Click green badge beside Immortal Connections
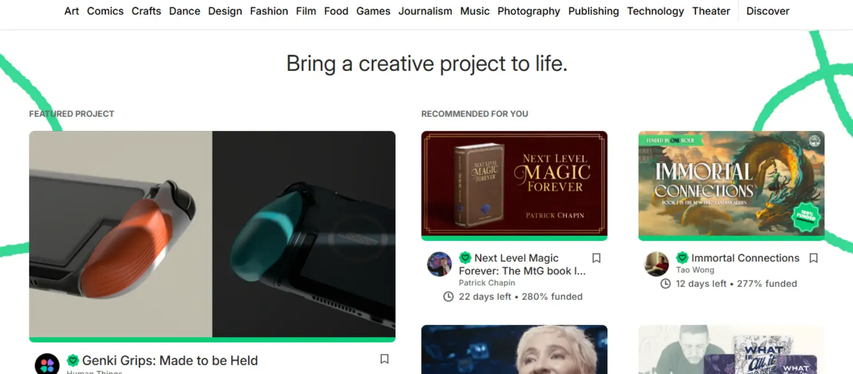 click(682, 258)
